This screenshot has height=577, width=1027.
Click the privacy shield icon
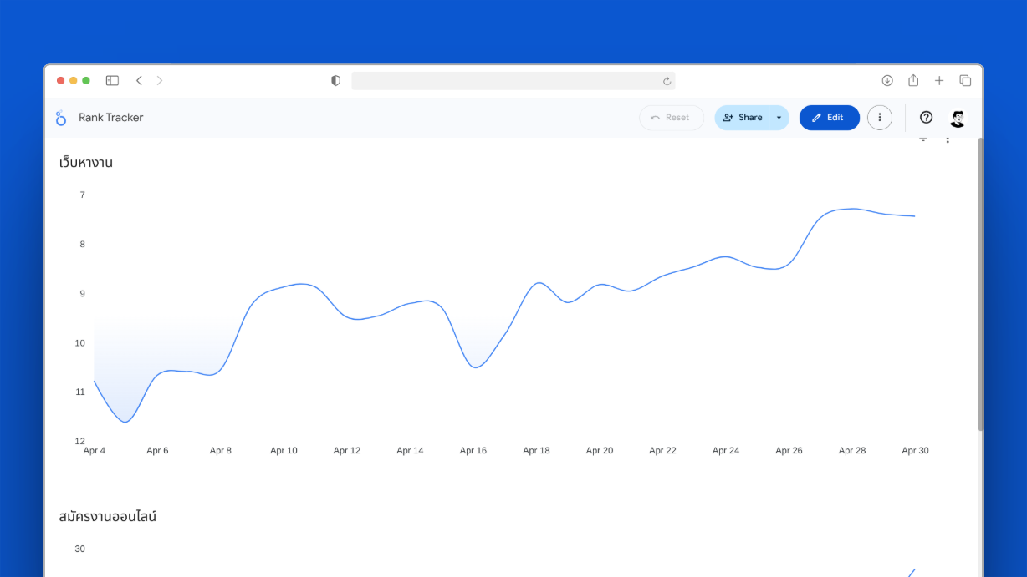coord(336,81)
